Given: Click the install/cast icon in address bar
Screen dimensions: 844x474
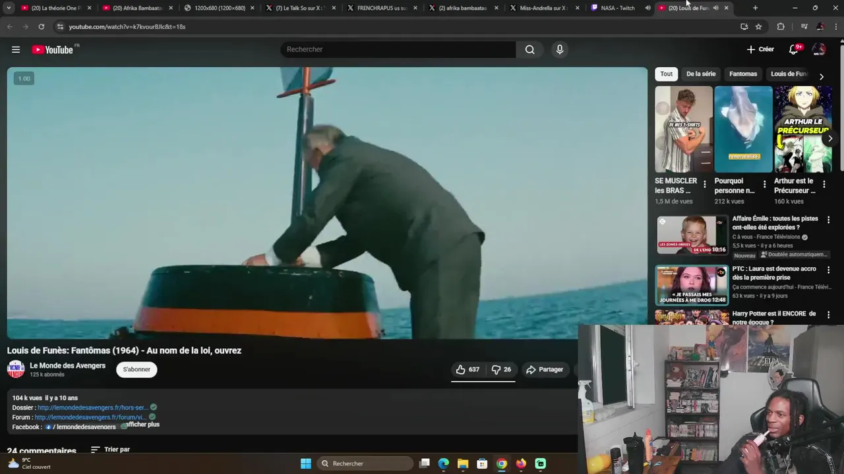Looking at the screenshot, I should pyautogui.click(x=744, y=26).
